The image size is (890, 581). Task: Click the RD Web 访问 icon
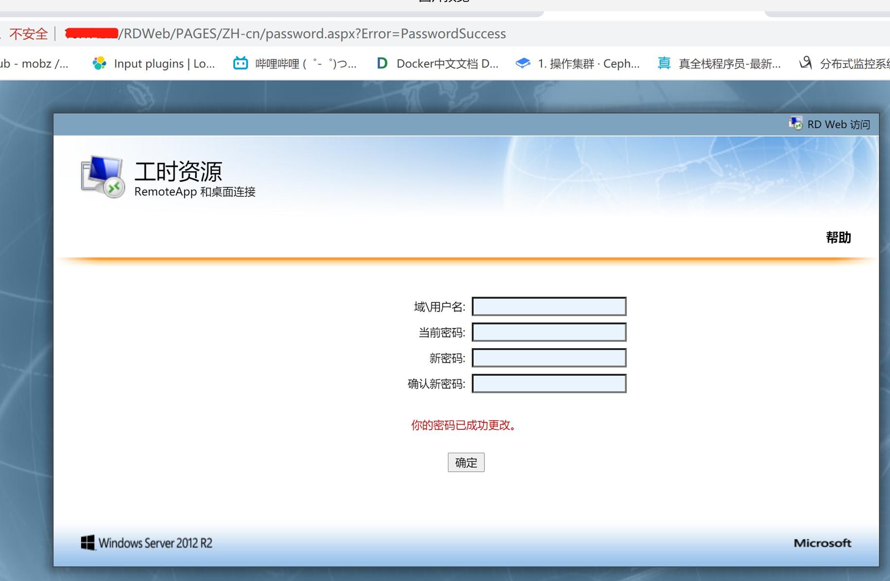coord(795,123)
